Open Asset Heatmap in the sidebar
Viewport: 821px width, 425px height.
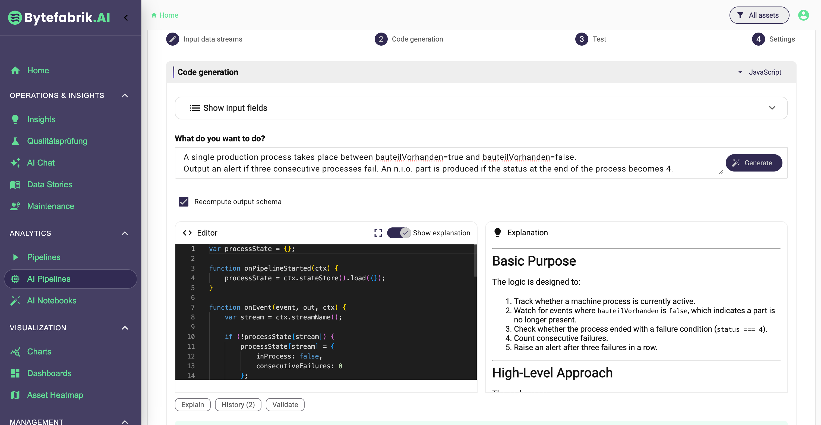coord(55,395)
